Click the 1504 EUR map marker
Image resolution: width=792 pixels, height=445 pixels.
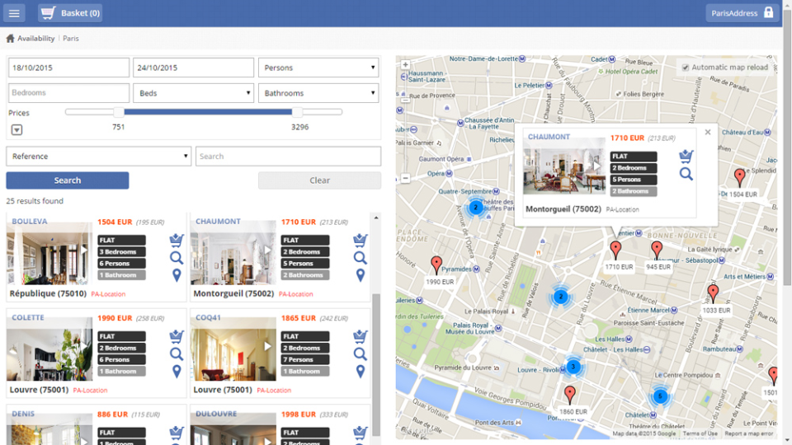(739, 177)
